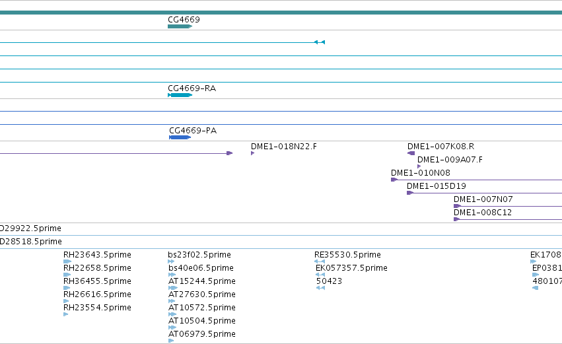Click the DME1-015D19 start arrow
Image resolution: width=562 pixels, height=344 pixels.
[x=410, y=193]
